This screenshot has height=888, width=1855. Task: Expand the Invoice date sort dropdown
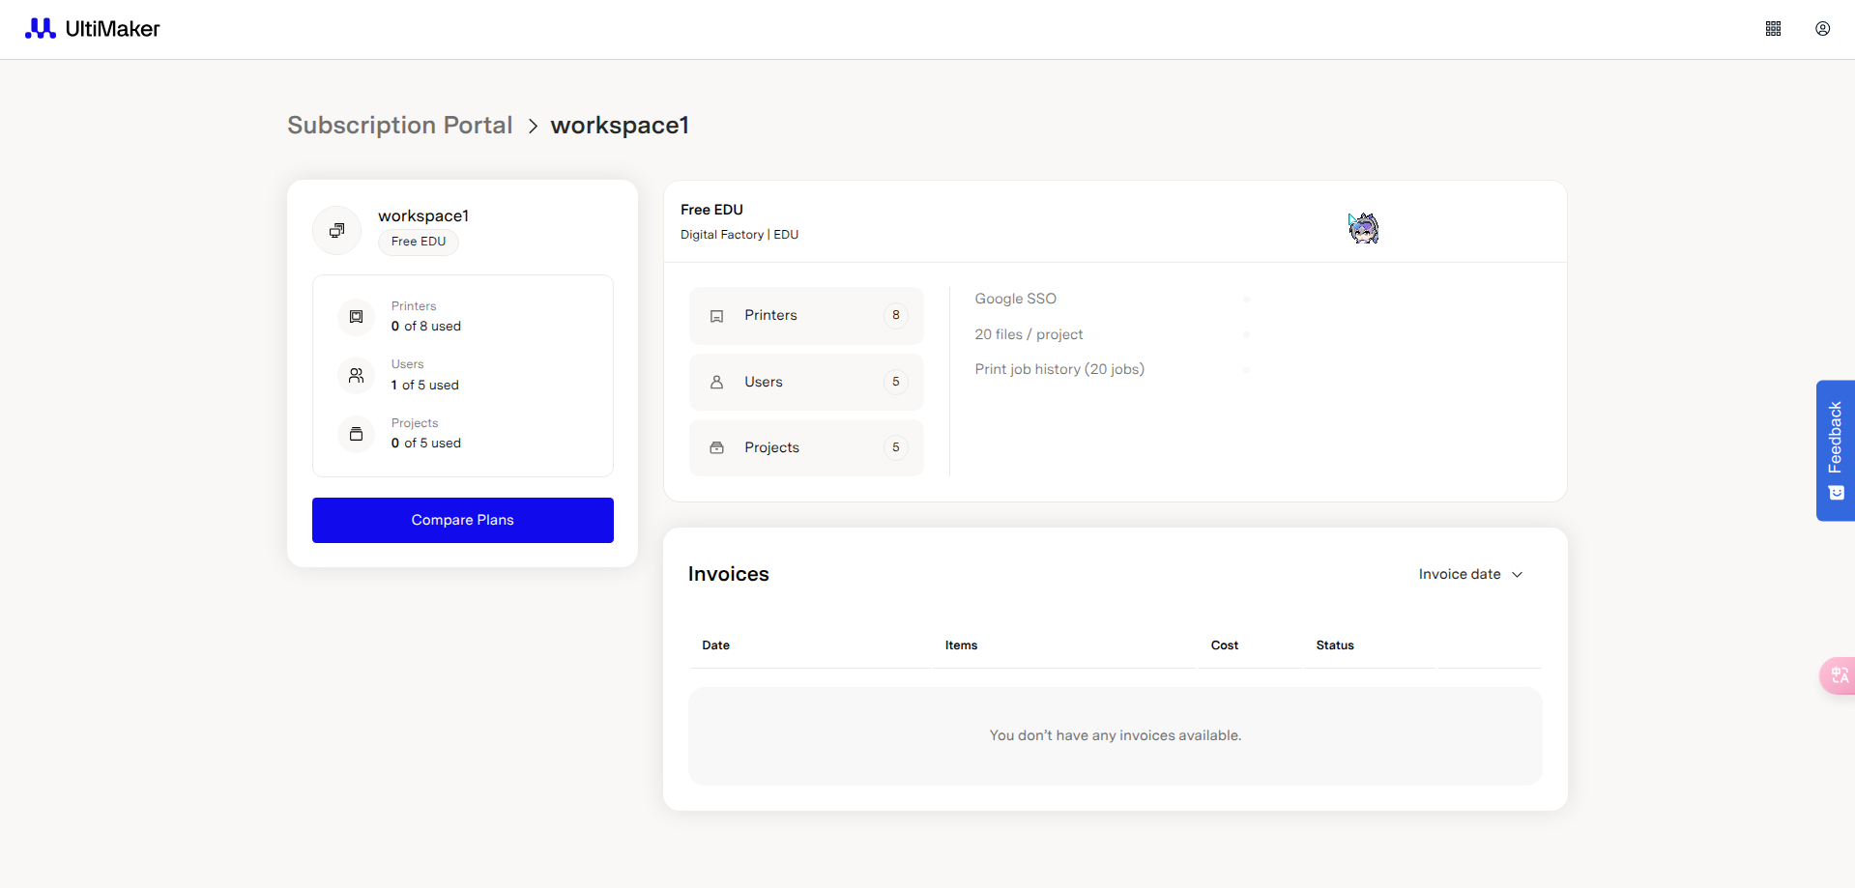coord(1470,574)
